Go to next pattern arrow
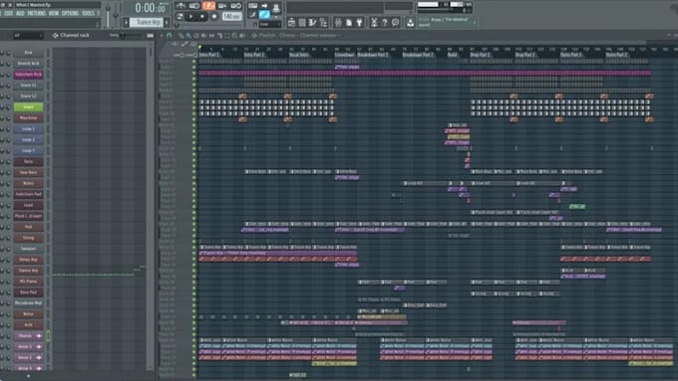Image resolution: width=678 pixels, height=381 pixels. [167, 22]
